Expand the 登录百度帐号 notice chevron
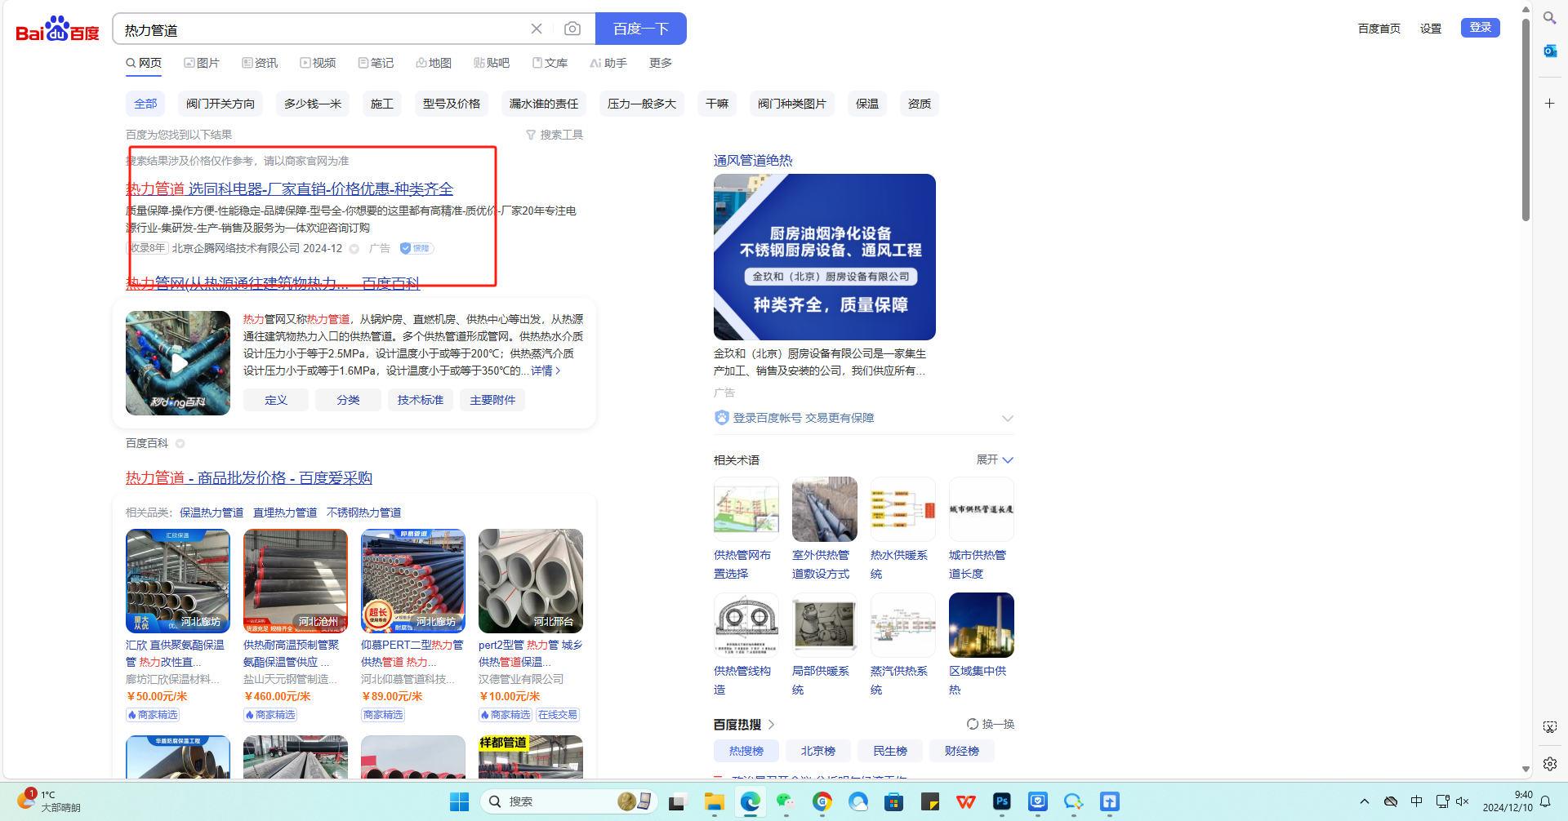 [x=1008, y=418]
